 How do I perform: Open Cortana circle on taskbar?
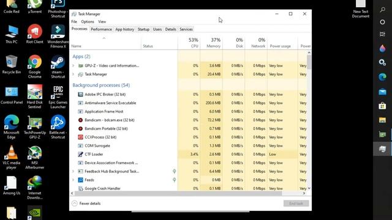(x=382, y=22)
